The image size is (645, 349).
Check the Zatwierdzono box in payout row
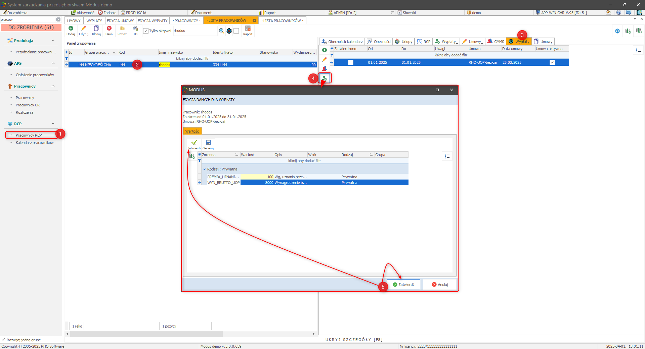tap(350, 62)
